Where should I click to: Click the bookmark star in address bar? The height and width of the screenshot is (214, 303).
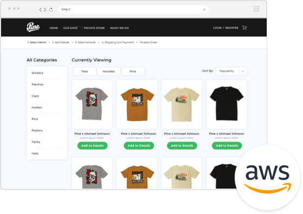204,10
